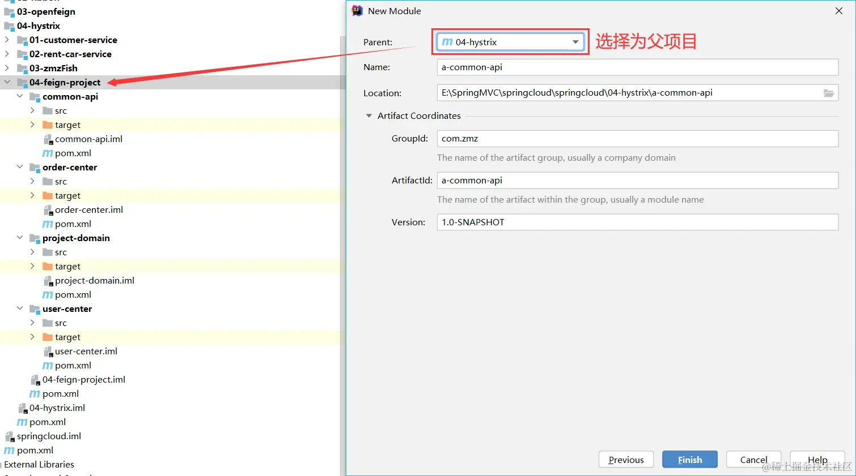
Task: Click the Help button
Action: tap(817, 460)
